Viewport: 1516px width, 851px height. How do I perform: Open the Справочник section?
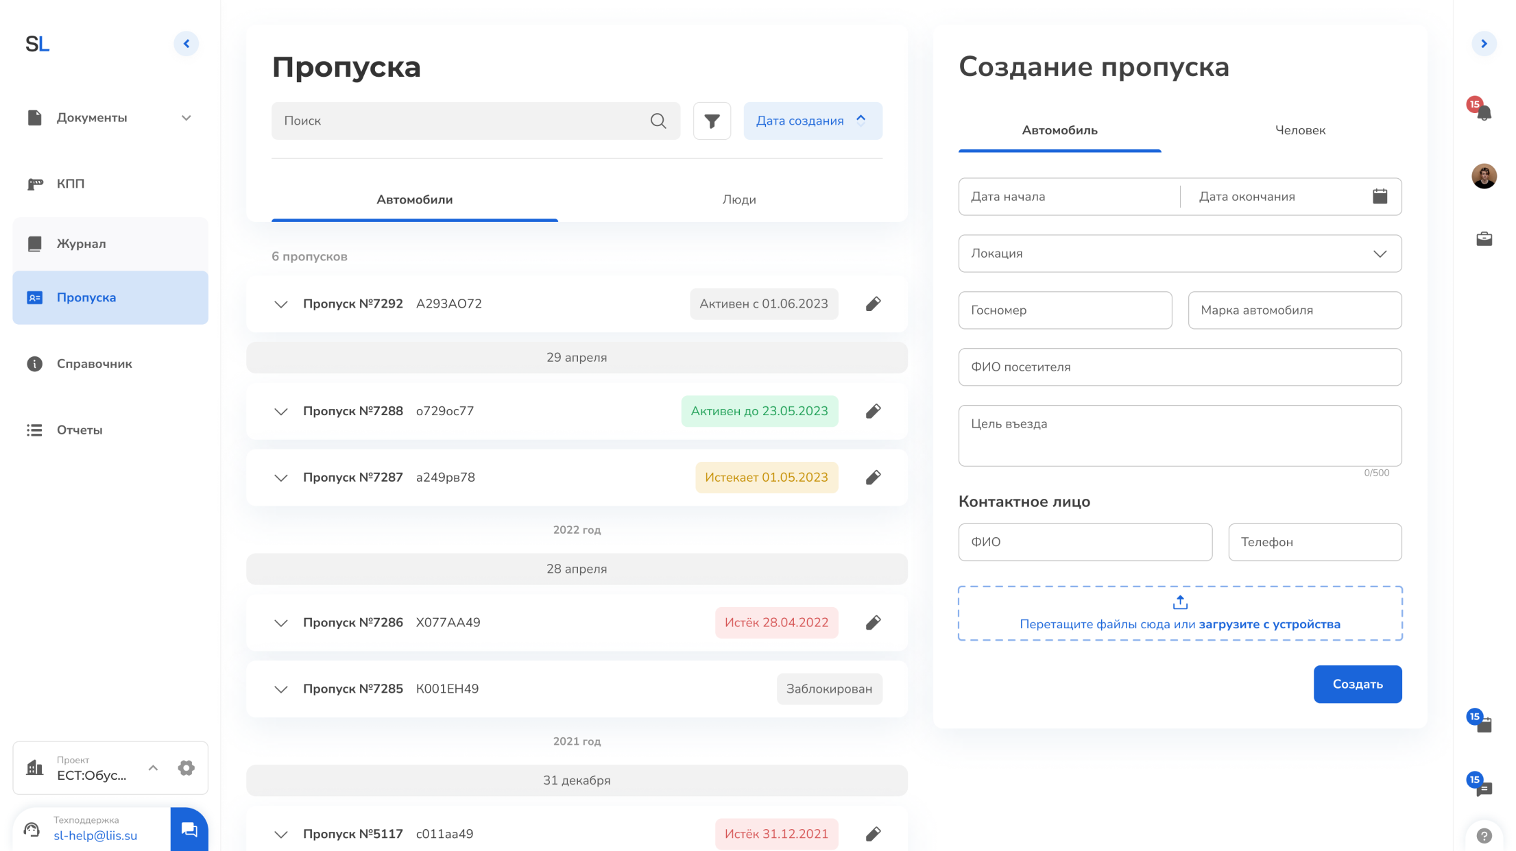coord(94,363)
